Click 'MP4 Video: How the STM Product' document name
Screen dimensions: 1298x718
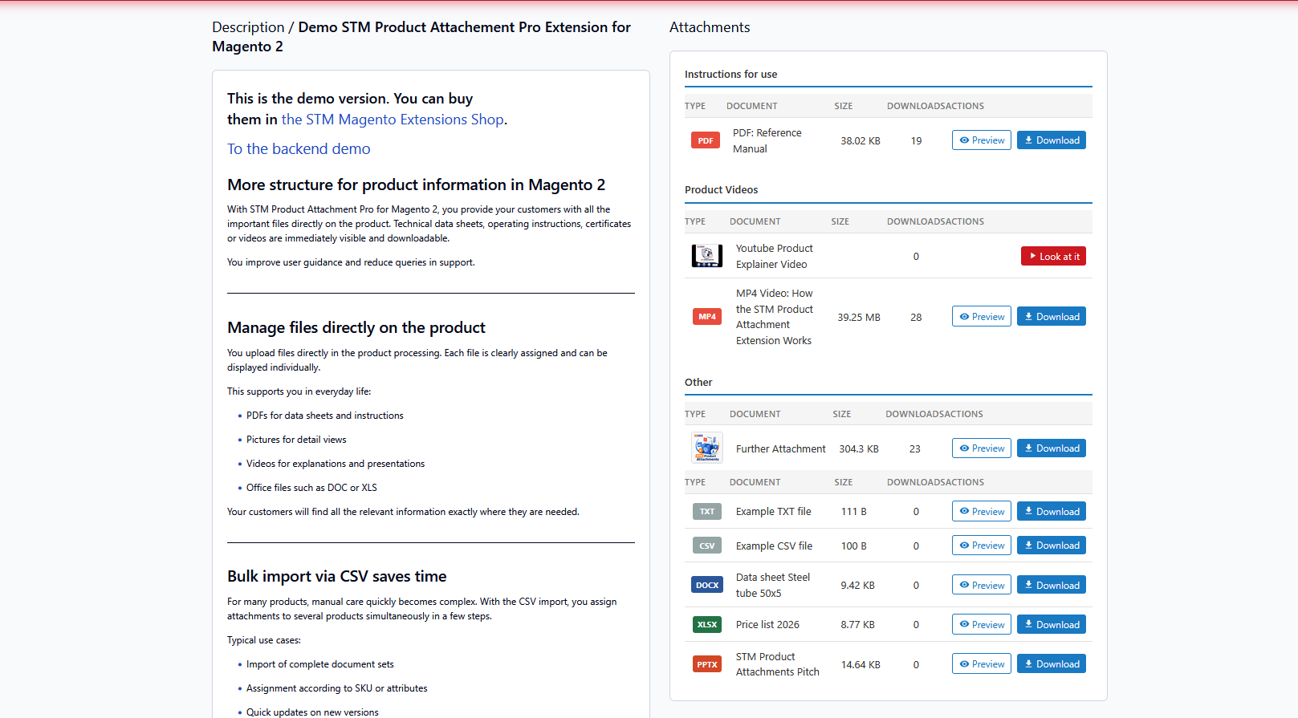click(x=775, y=317)
